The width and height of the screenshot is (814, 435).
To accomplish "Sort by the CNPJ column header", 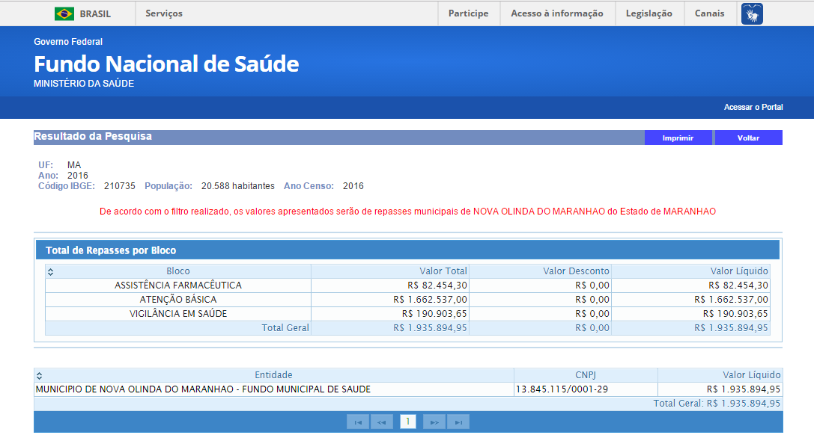I will point(586,375).
